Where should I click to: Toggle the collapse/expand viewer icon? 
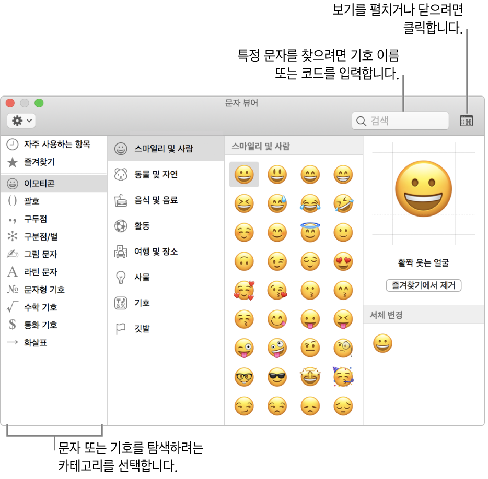(x=466, y=121)
